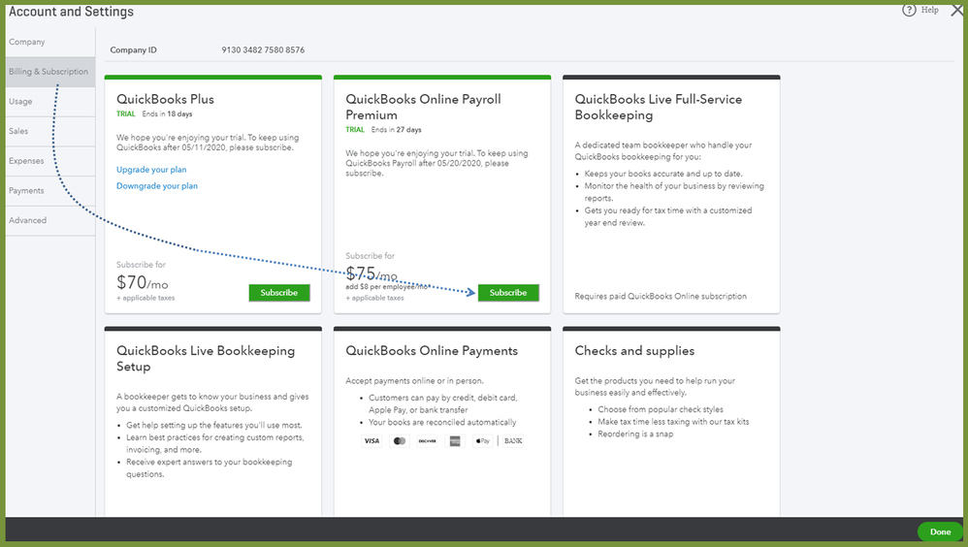
Task: Go to the Expenses tab
Action: [x=50, y=161]
